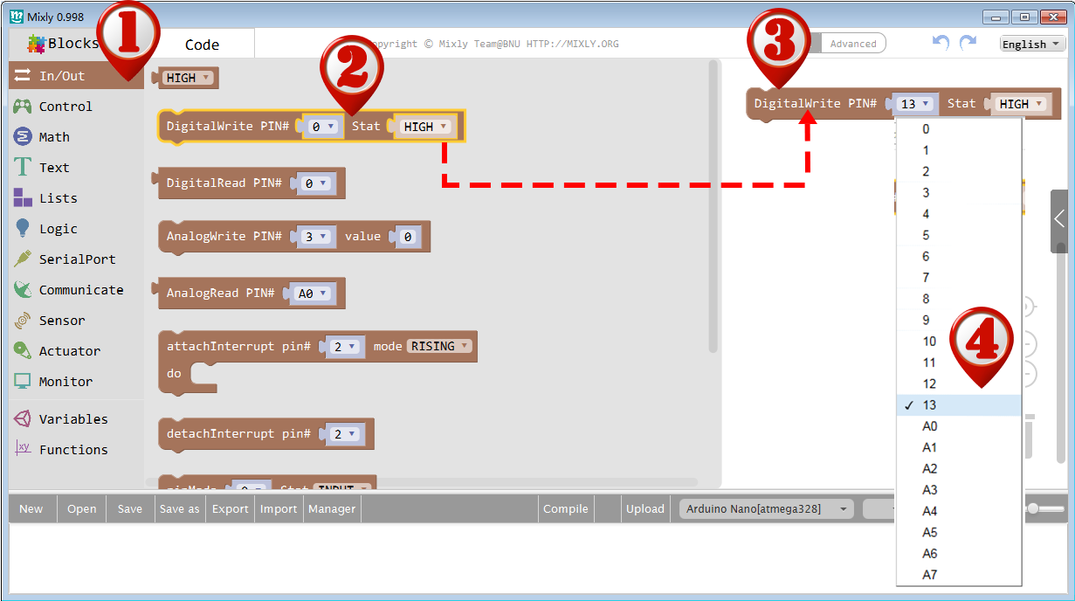Select pin 5 from the list
The image size is (1075, 601).
[x=959, y=235]
